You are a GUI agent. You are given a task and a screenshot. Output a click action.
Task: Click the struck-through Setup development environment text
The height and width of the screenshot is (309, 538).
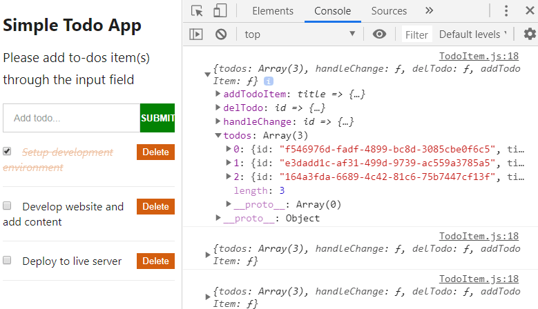(58, 159)
